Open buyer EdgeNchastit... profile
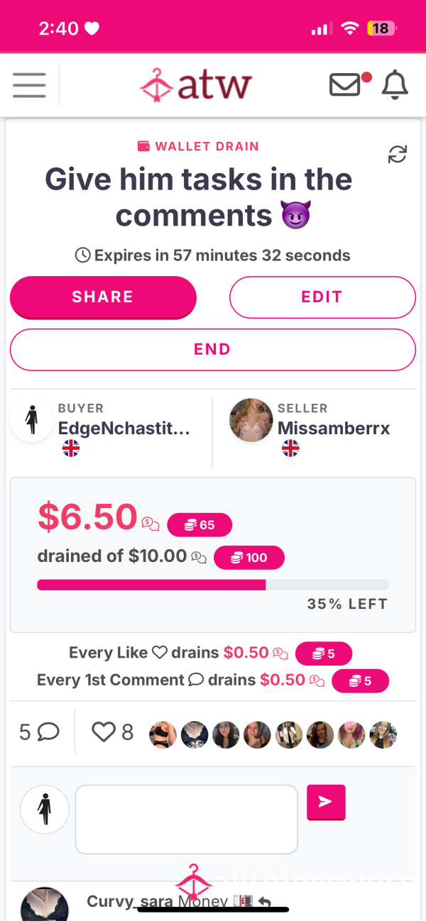Screen dimensions: 426x921 click(124, 428)
